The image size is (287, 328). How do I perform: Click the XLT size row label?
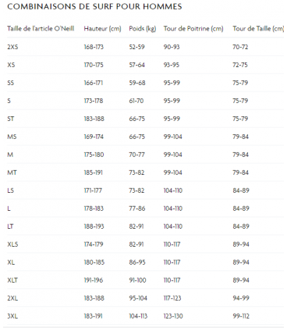tap(12, 280)
